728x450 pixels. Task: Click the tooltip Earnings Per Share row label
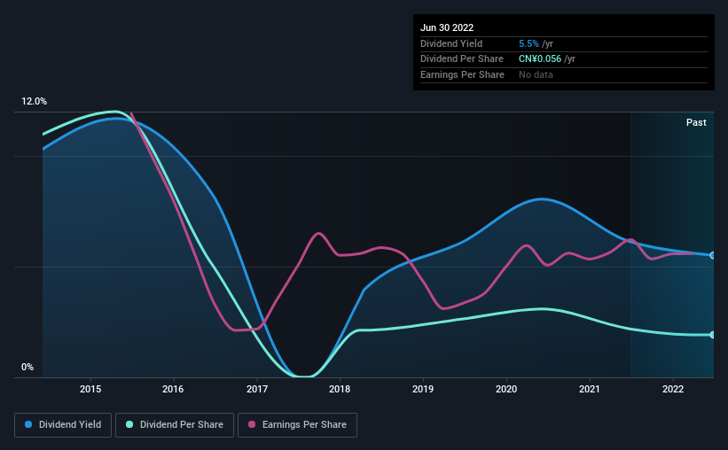(x=462, y=74)
